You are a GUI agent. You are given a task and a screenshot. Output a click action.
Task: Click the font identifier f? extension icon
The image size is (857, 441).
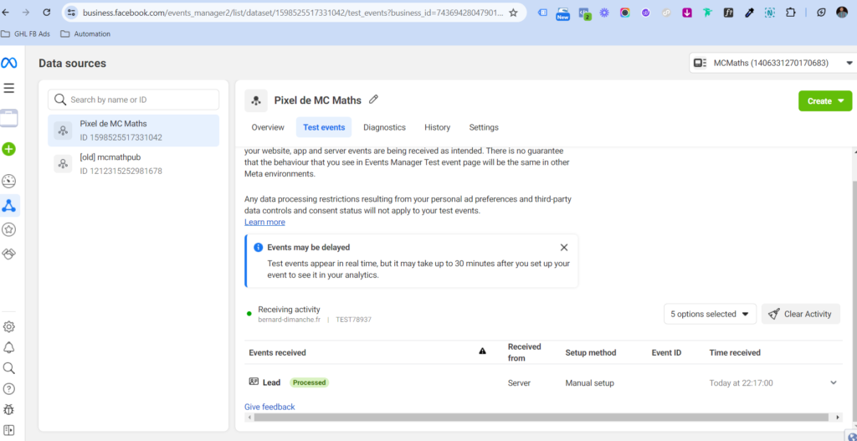point(729,13)
